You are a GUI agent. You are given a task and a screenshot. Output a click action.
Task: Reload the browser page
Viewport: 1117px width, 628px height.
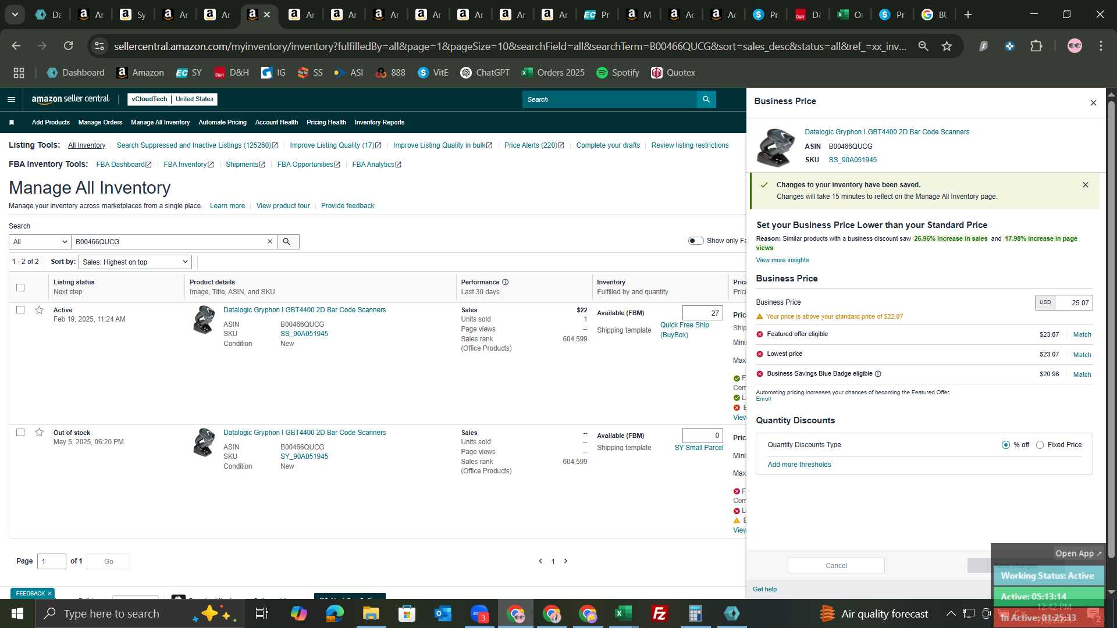click(x=69, y=46)
